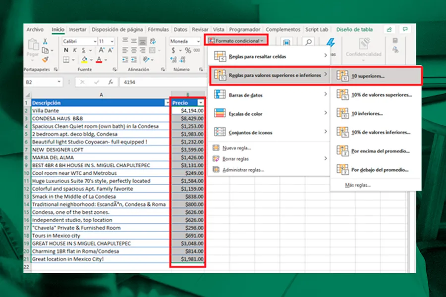Open Borrar reglas submenu
This screenshot has height=297, width=446.
click(x=270, y=158)
